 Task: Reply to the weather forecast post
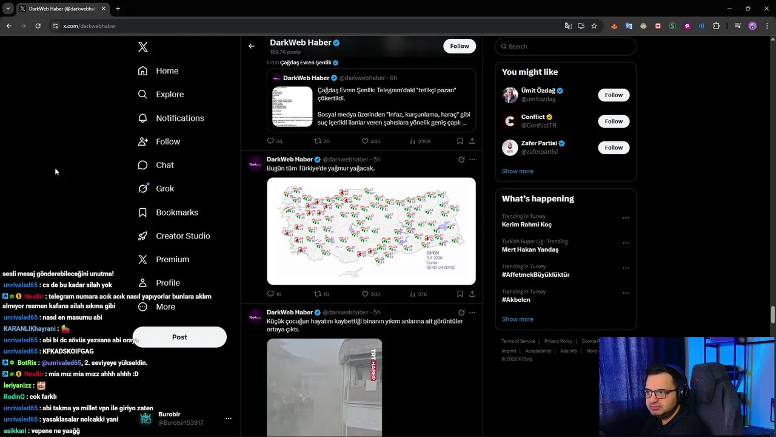click(274, 294)
